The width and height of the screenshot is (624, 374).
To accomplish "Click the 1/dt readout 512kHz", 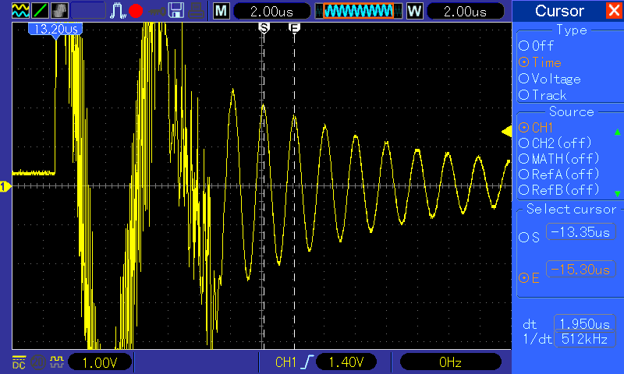I will pos(584,339).
